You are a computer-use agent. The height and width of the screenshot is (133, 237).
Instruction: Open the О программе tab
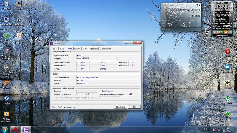click(105, 49)
